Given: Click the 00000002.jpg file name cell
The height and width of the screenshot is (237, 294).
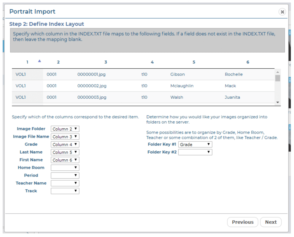Looking at the screenshot, I should click(92, 86).
